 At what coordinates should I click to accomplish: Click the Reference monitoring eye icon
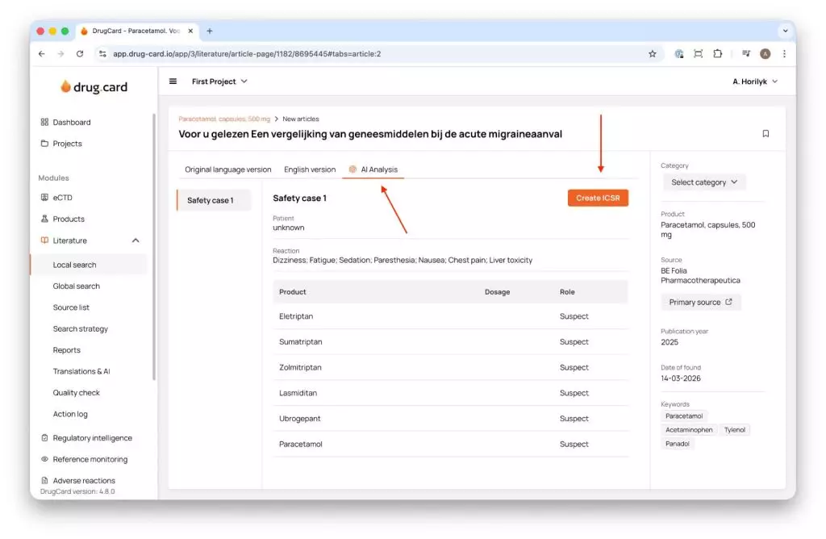[45, 459]
